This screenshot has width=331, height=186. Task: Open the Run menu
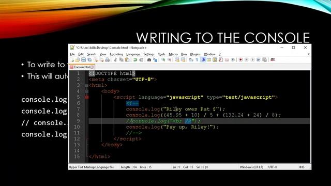tap(184, 54)
